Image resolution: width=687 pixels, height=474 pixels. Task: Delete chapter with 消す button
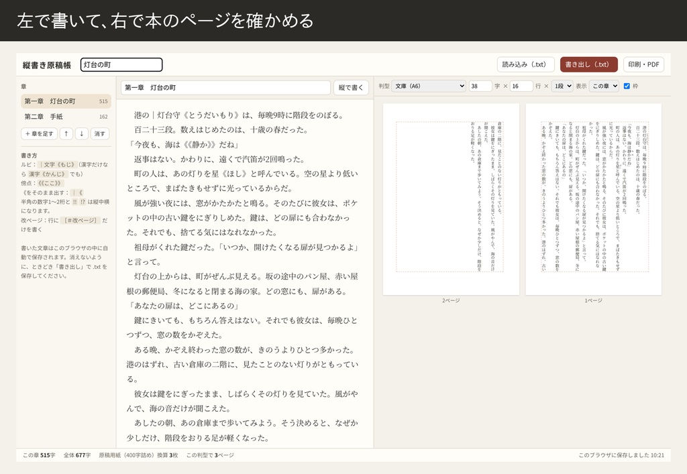(100, 134)
